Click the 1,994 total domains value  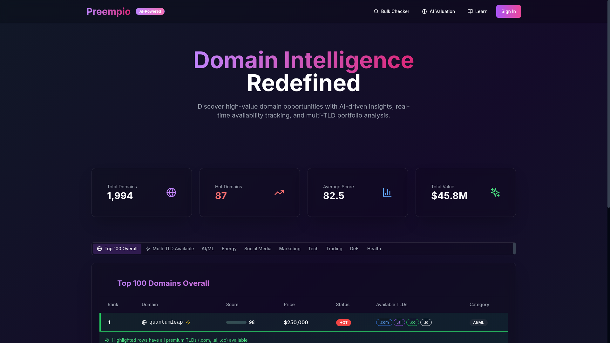[120, 196]
